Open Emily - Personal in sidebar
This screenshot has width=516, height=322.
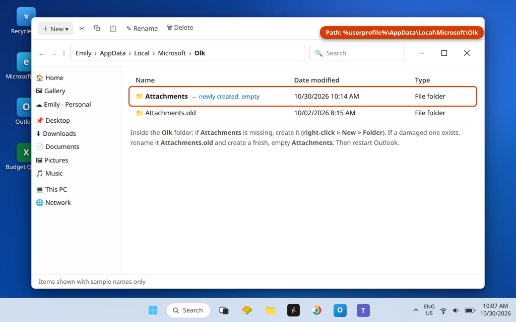click(x=63, y=105)
